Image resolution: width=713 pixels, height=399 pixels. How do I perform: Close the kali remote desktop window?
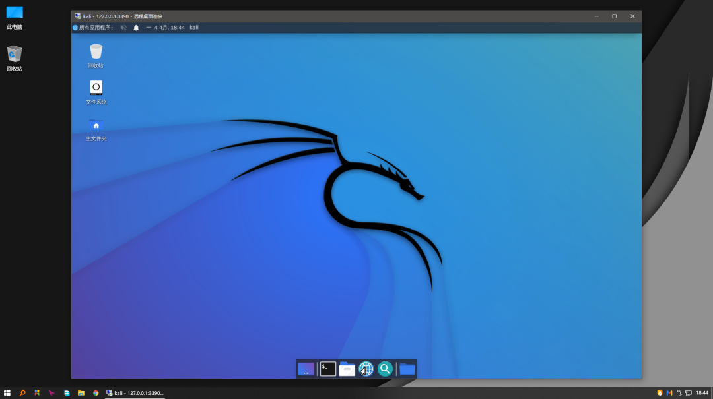click(632, 16)
